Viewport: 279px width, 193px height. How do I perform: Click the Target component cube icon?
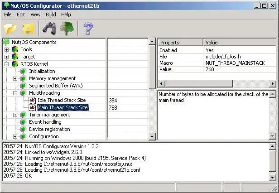(15, 57)
